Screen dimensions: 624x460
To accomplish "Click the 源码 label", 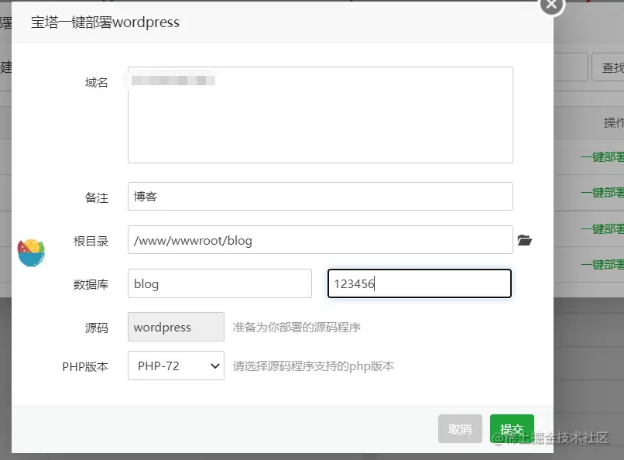I will [x=96, y=328].
